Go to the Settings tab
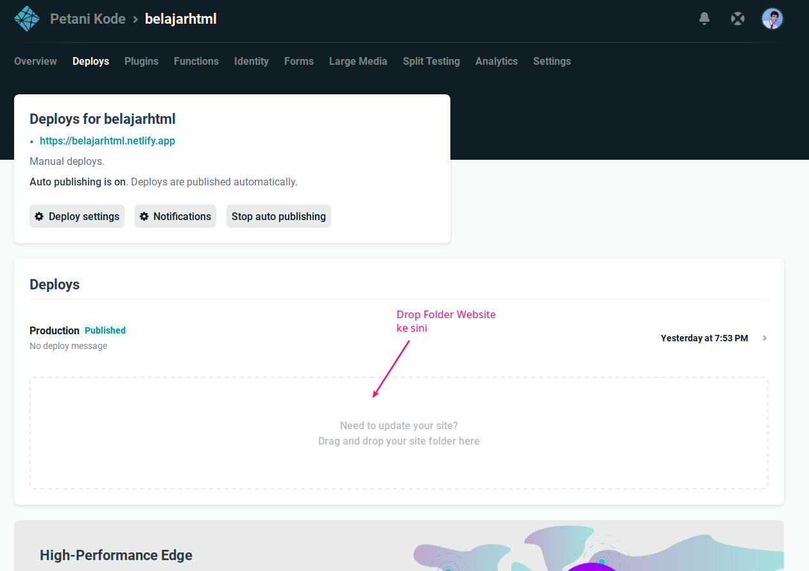Image resolution: width=809 pixels, height=571 pixels. pyautogui.click(x=552, y=61)
